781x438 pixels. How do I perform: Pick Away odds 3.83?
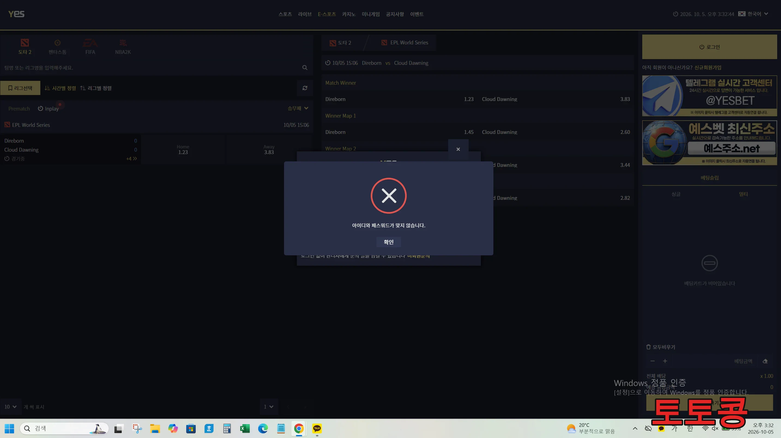pyautogui.click(x=269, y=149)
